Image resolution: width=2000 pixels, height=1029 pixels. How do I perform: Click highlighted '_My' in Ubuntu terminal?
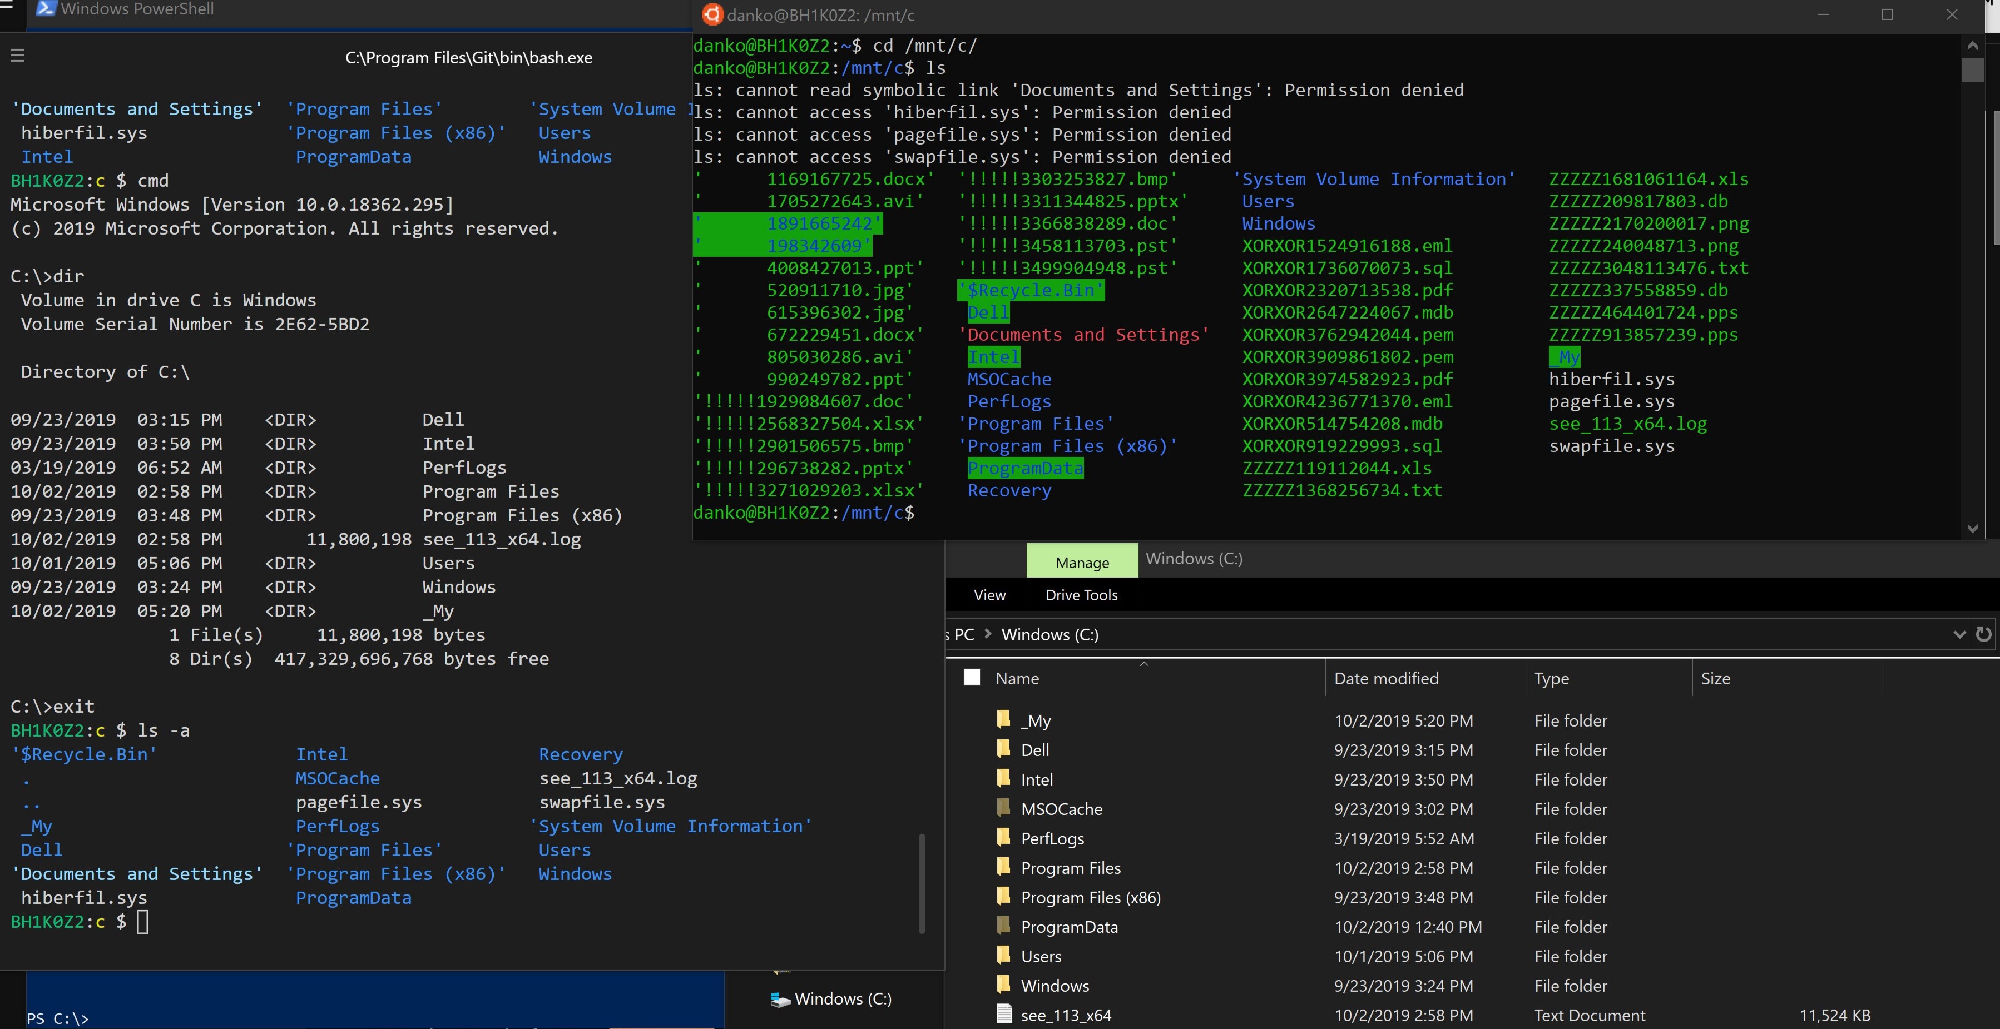[x=1565, y=357]
